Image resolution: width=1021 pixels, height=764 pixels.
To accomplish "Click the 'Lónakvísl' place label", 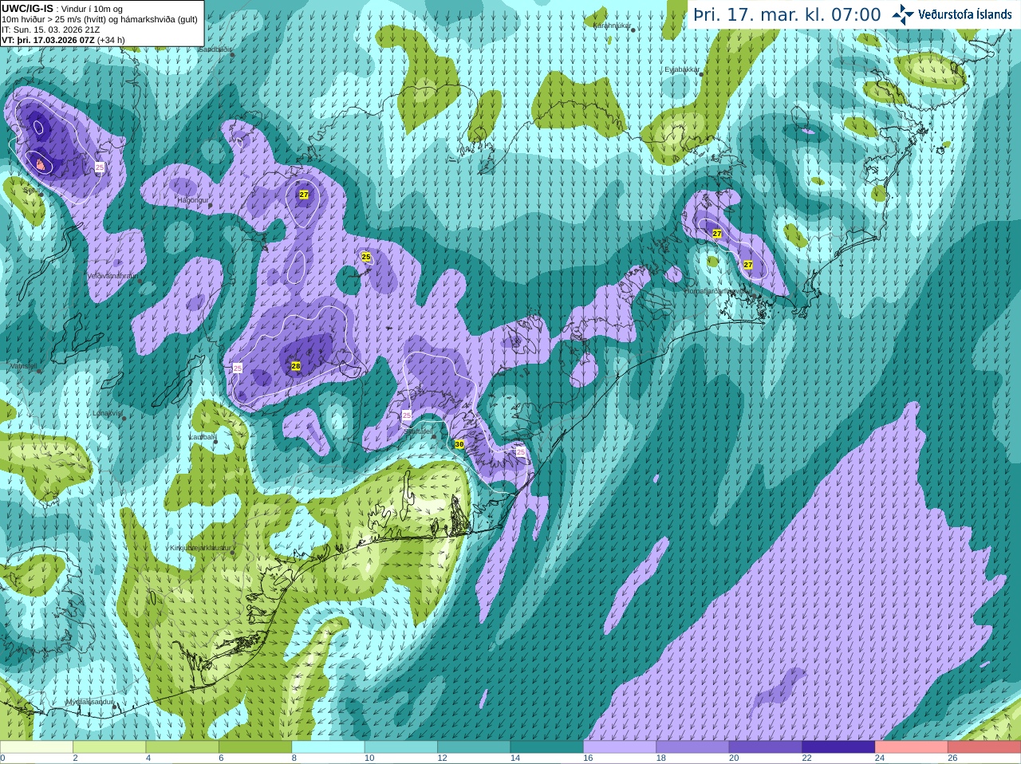I will 108,413.
